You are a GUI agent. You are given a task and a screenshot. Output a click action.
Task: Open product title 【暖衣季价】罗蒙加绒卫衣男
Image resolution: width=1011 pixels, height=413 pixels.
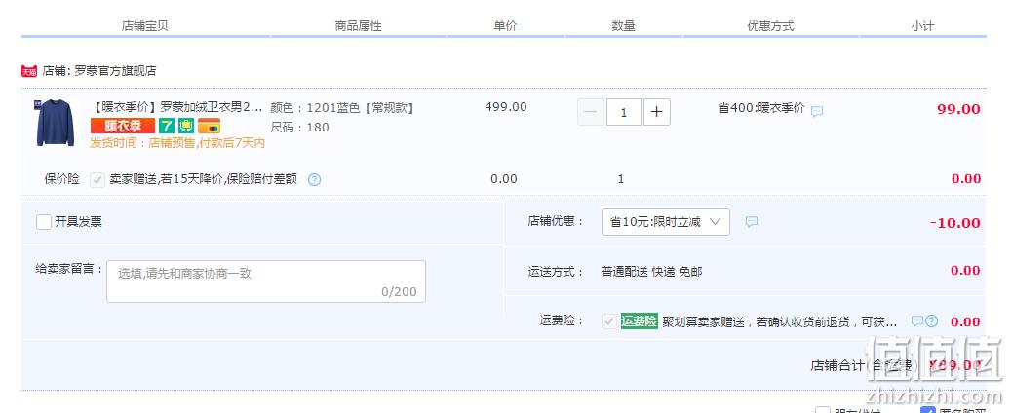[178, 107]
